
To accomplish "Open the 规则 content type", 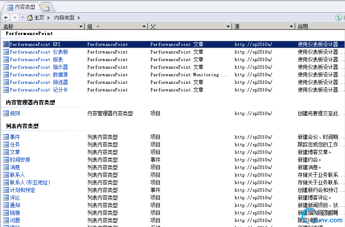I will pyautogui.click(x=15, y=113).
